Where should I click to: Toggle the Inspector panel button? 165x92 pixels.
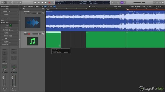pyautogui.click(x=5, y=3)
